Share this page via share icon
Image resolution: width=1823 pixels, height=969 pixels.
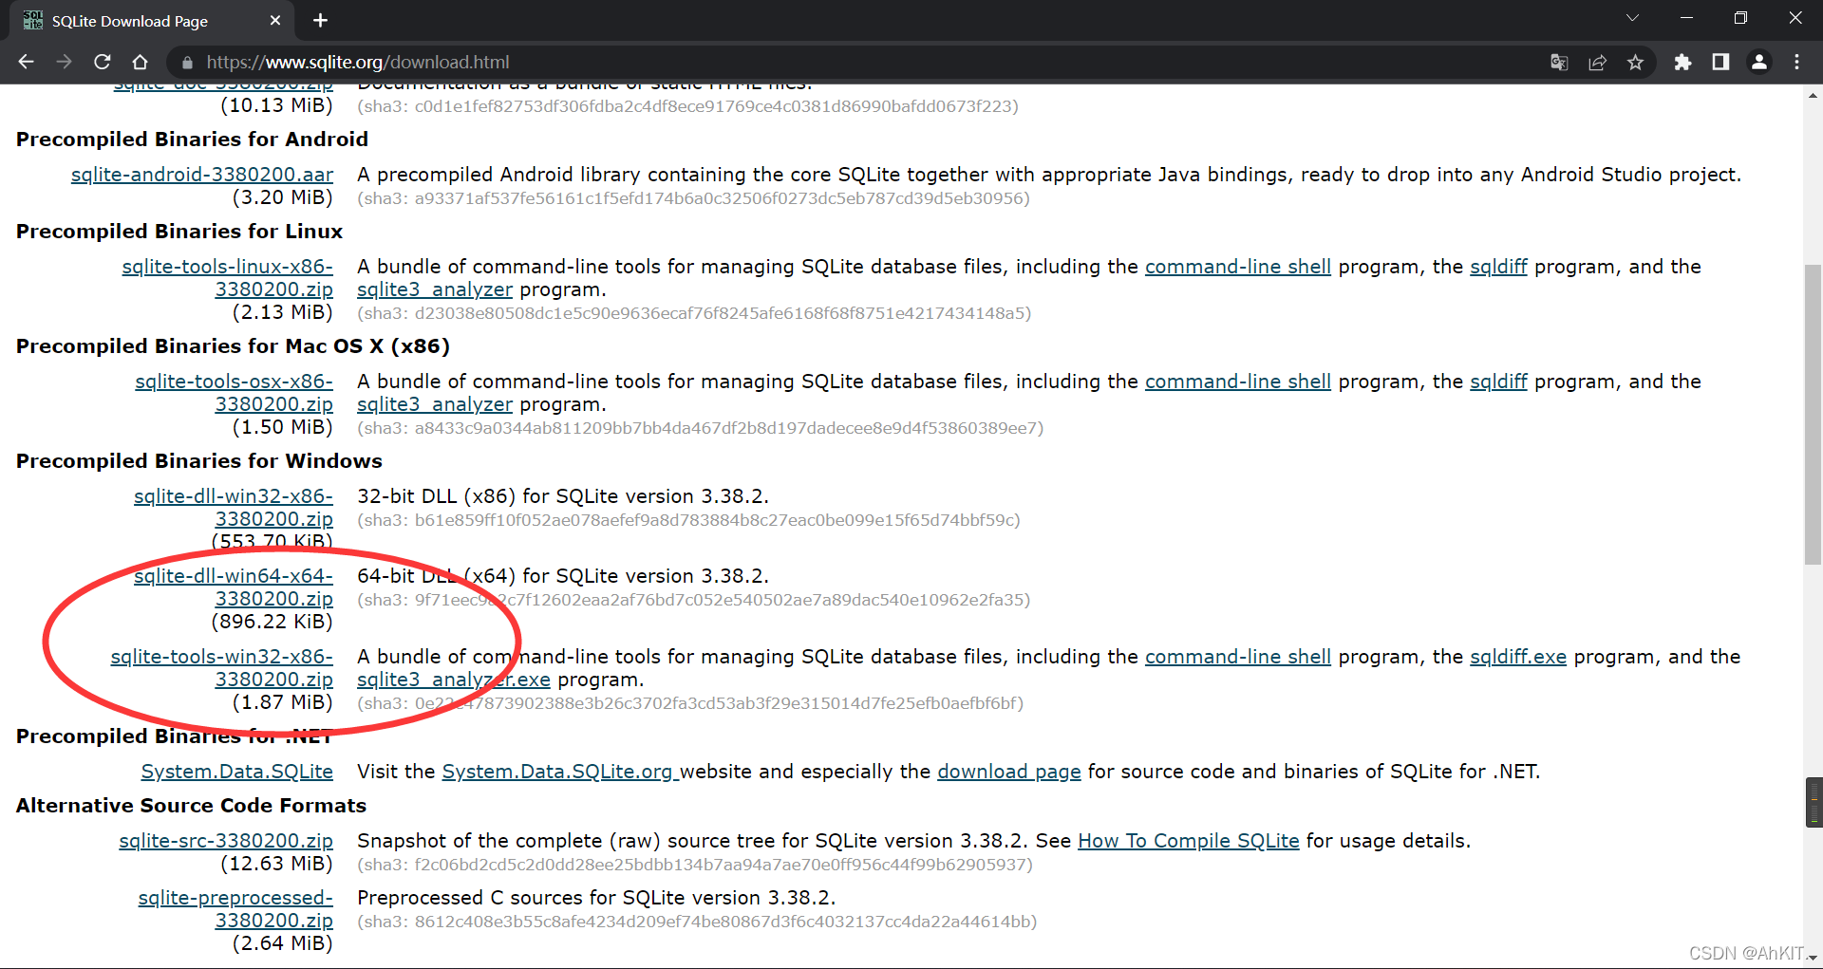pyautogui.click(x=1597, y=62)
